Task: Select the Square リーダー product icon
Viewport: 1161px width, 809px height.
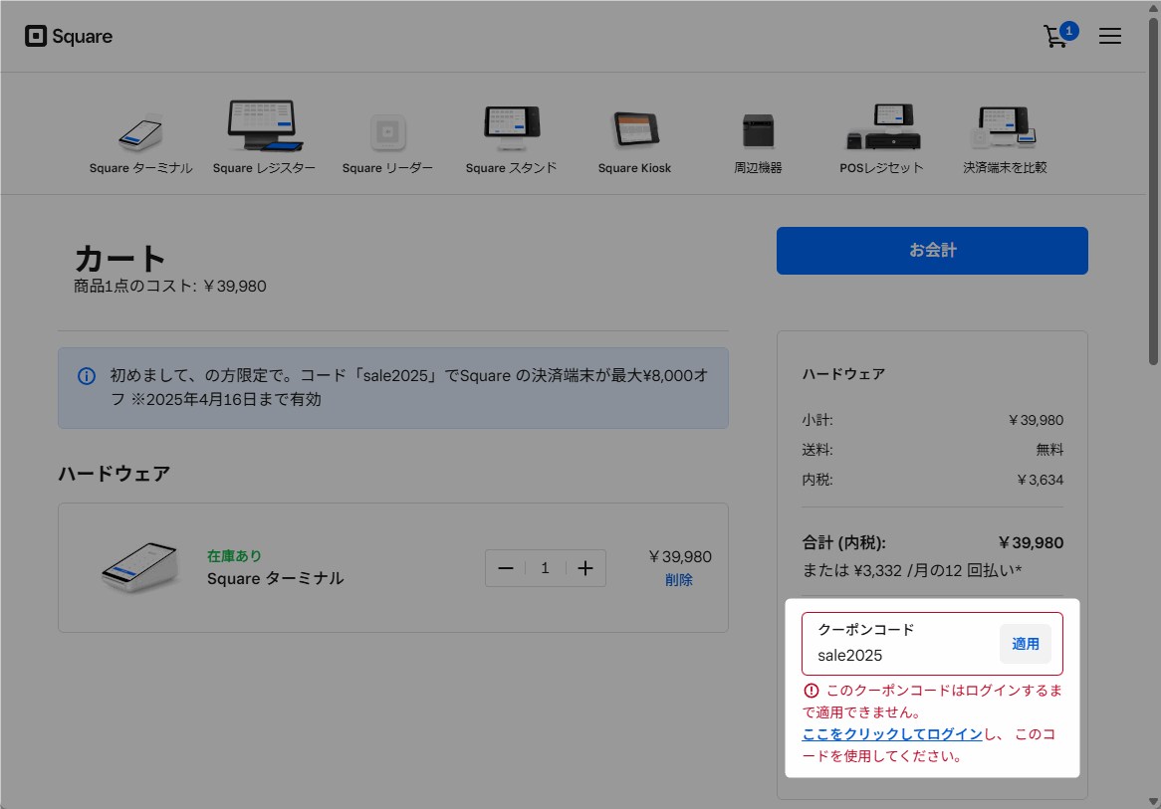Action: click(387, 133)
